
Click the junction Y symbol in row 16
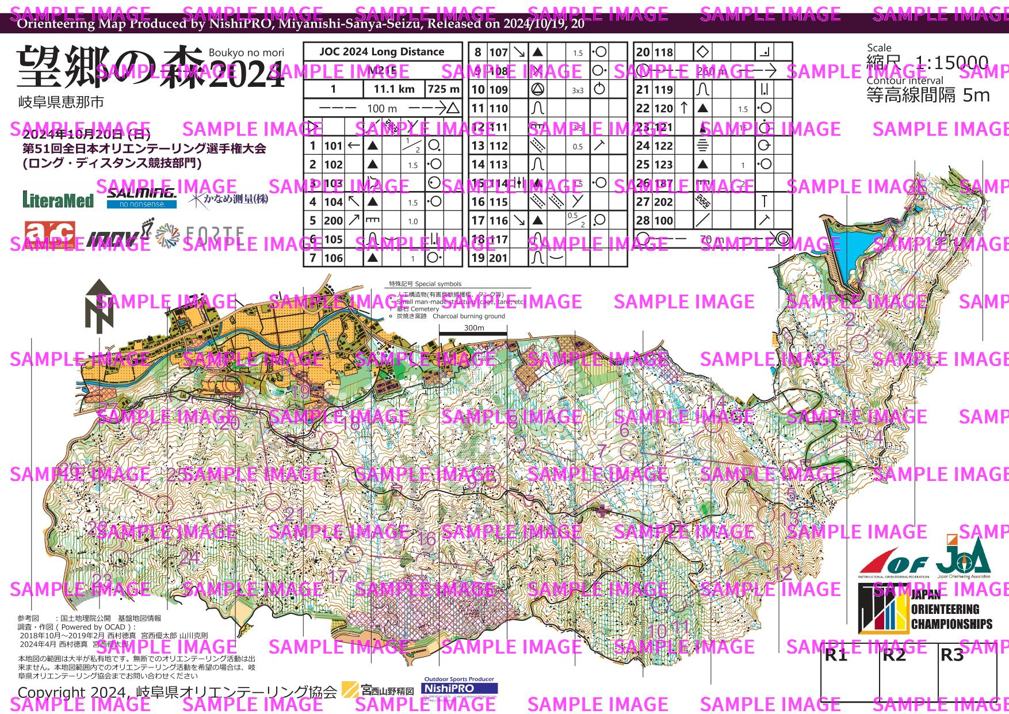click(x=578, y=202)
